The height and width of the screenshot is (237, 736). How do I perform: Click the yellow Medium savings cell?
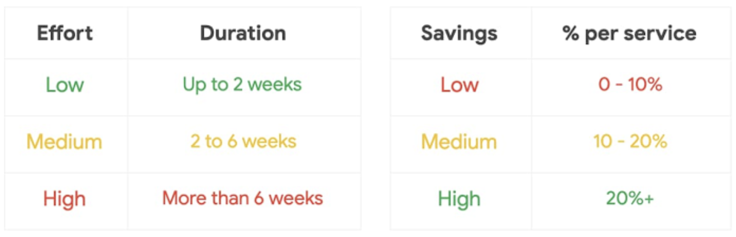(x=459, y=141)
